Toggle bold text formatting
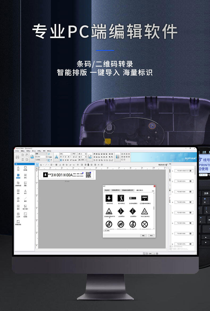This screenshot has width=210, height=311. (61, 157)
